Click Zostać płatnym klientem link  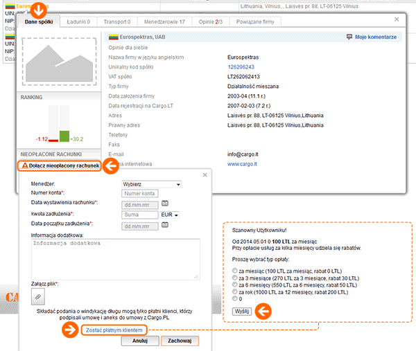(x=114, y=330)
